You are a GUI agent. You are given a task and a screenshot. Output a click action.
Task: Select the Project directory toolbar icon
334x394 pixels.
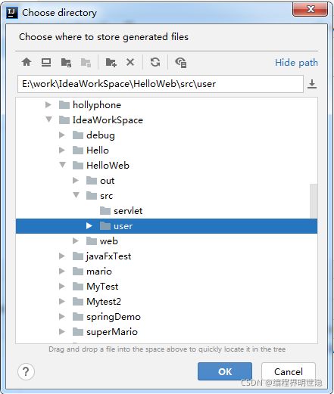(66, 62)
